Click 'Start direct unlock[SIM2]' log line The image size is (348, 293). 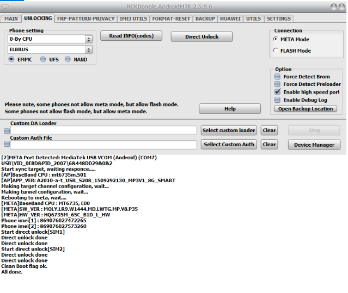(33, 249)
